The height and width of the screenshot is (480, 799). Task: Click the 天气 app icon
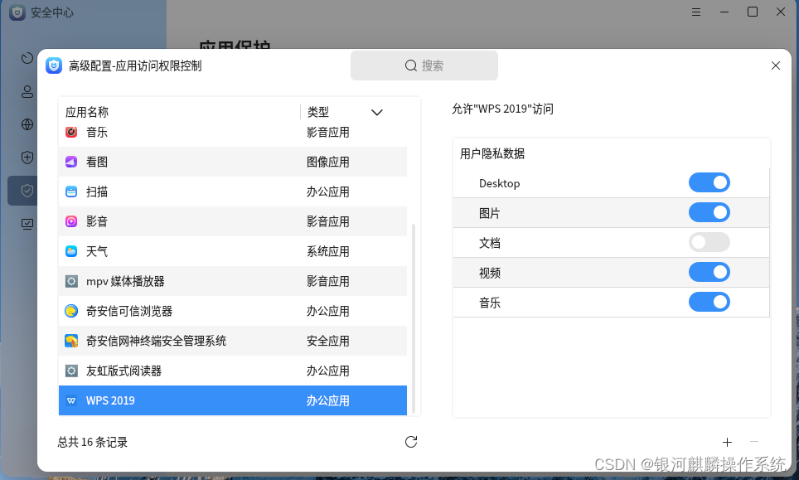[x=71, y=251]
